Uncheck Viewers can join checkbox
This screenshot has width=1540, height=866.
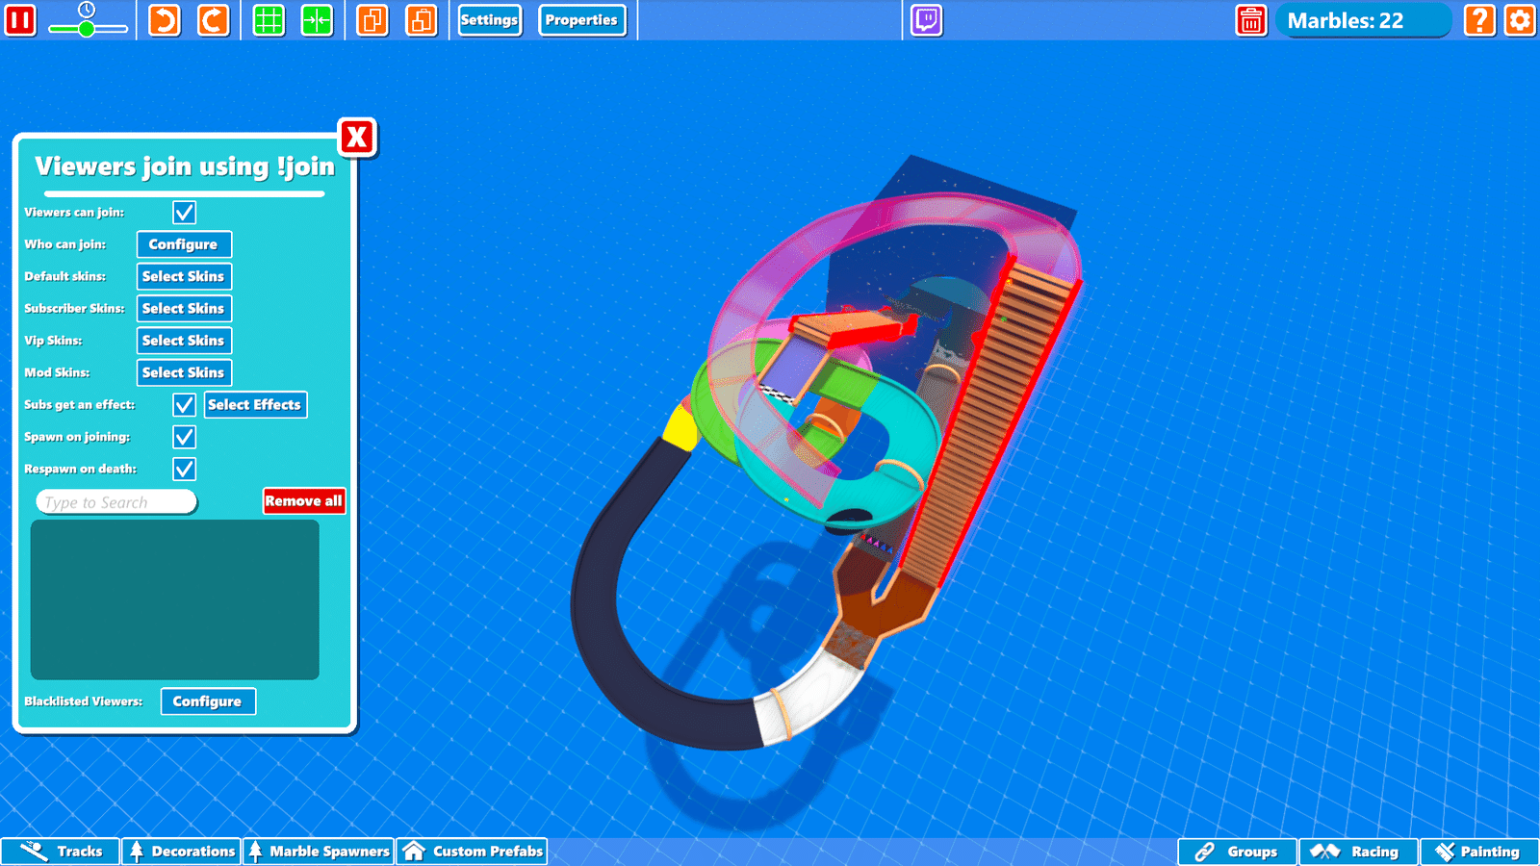click(184, 213)
